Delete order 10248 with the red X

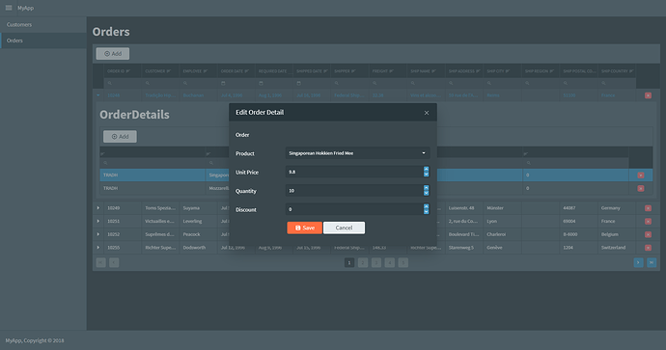648,95
